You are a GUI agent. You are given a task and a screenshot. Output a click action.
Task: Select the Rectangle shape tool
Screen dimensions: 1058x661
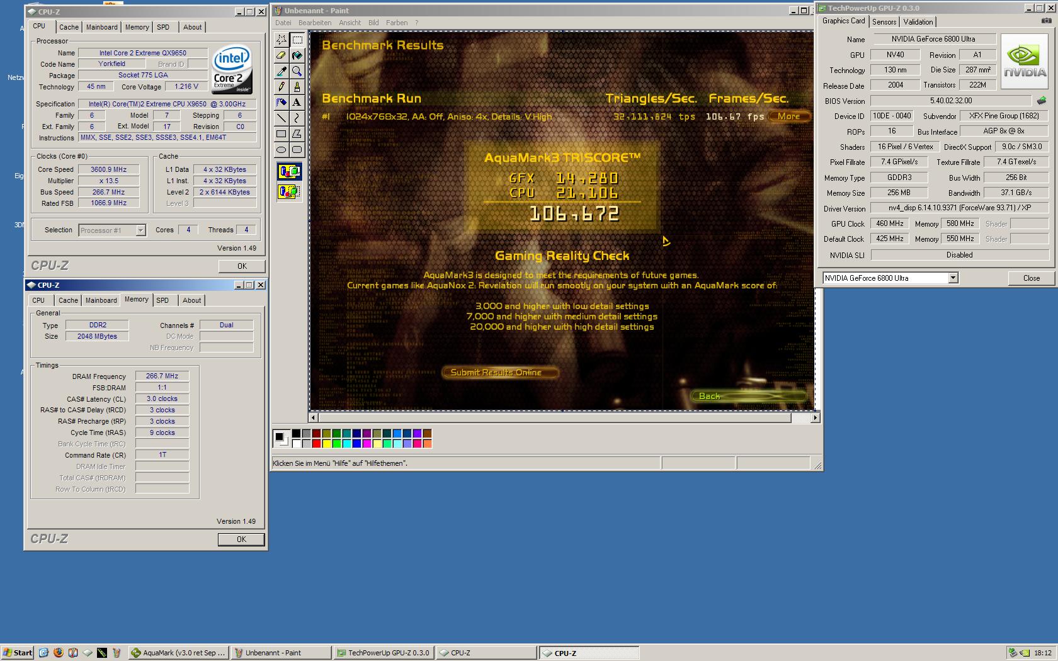(281, 134)
